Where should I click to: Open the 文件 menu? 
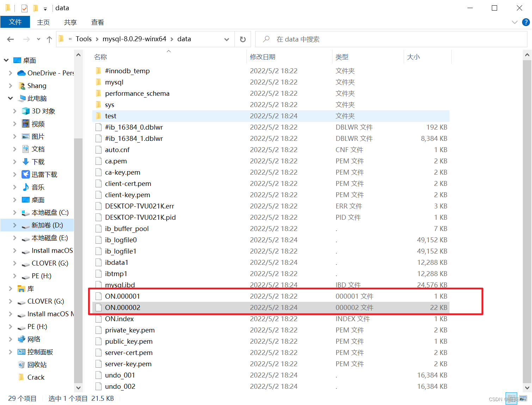pyautogui.click(x=15, y=22)
